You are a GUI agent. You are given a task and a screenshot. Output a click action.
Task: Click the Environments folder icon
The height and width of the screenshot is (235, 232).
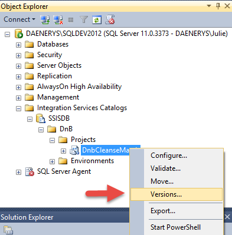click(63, 161)
